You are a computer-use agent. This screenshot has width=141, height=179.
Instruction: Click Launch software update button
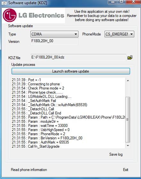pos(71,71)
